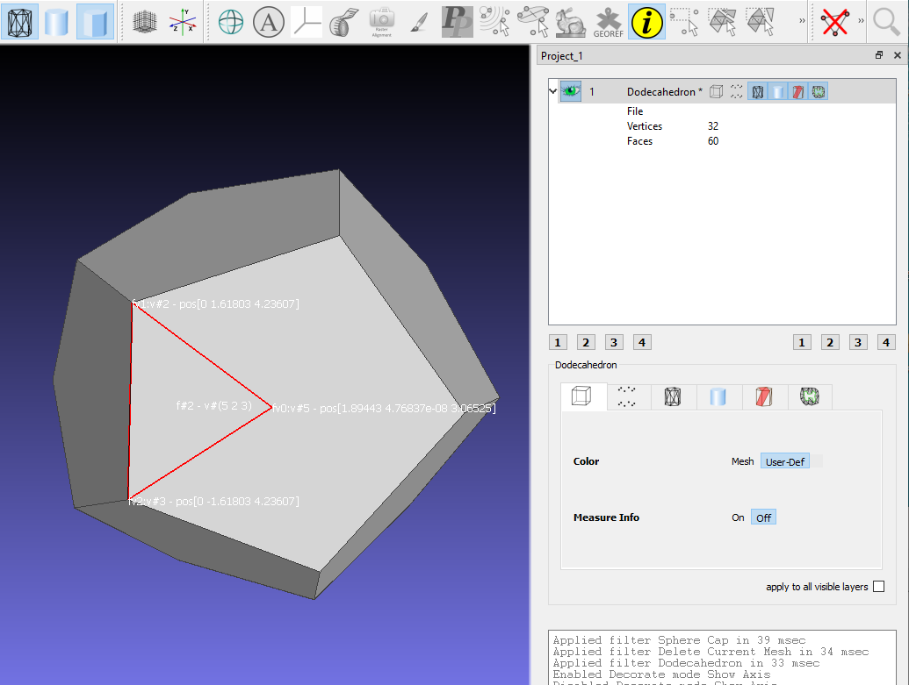909x685 pixels.
Task: Click the color swatch beside User-Def
Action: point(816,461)
